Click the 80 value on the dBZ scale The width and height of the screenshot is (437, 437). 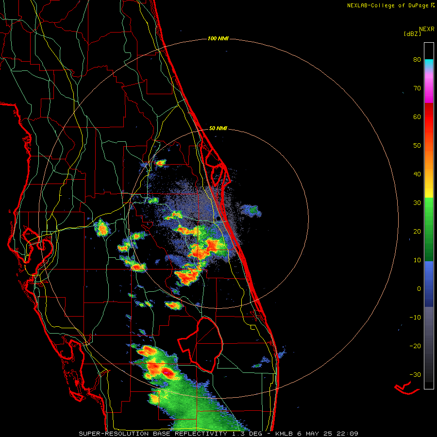[x=417, y=60]
